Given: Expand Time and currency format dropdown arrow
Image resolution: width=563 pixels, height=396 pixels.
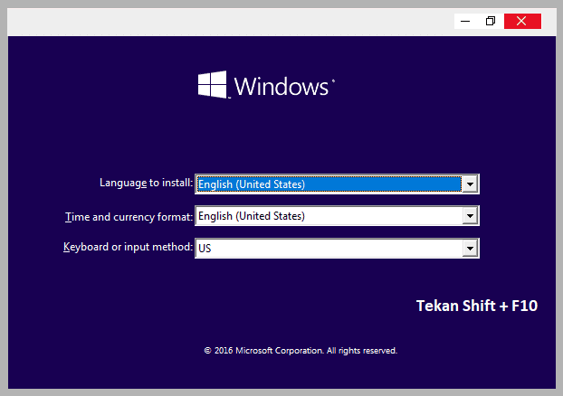Looking at the screenshot, I should [470, 216].
